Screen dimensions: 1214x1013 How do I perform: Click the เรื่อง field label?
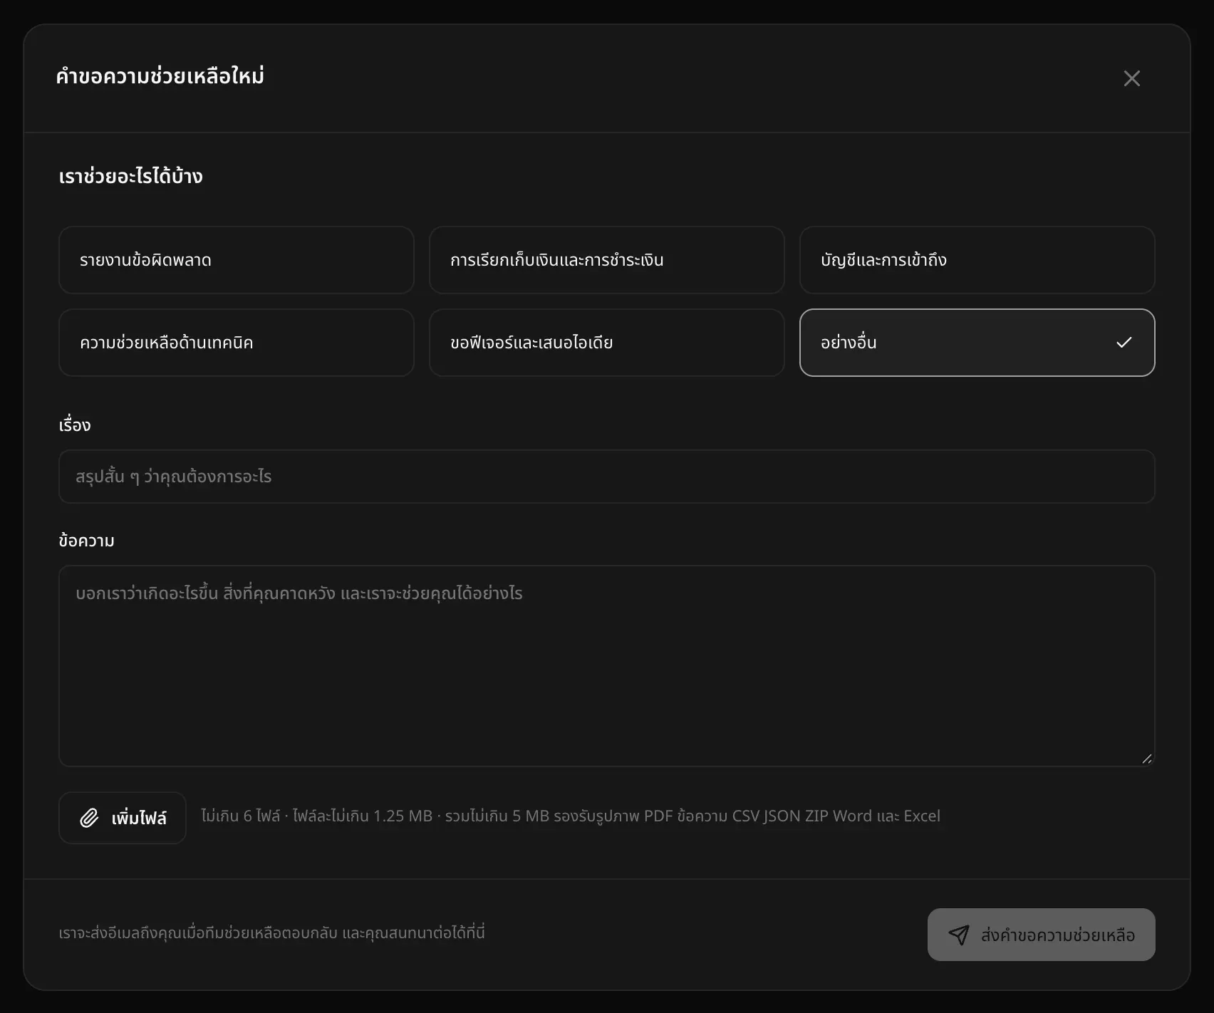tap(75, 425)
